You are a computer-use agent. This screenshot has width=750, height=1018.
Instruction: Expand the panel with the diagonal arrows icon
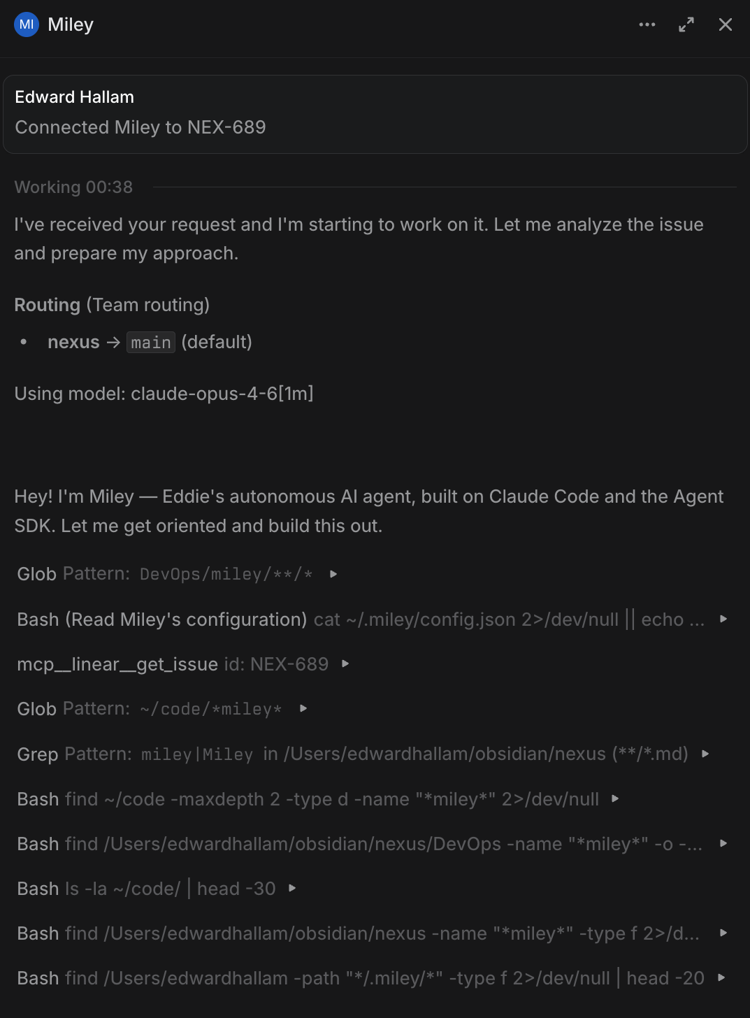686,24
